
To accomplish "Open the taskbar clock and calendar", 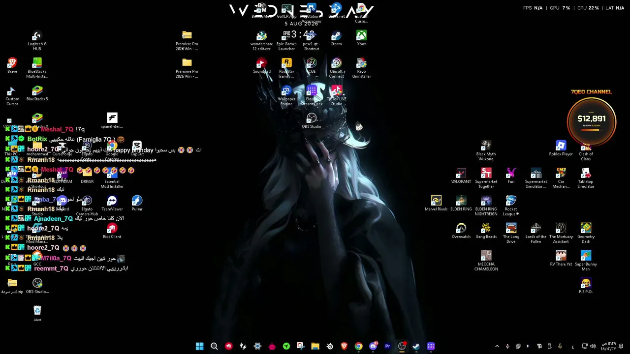I will (x=608, y=346).
